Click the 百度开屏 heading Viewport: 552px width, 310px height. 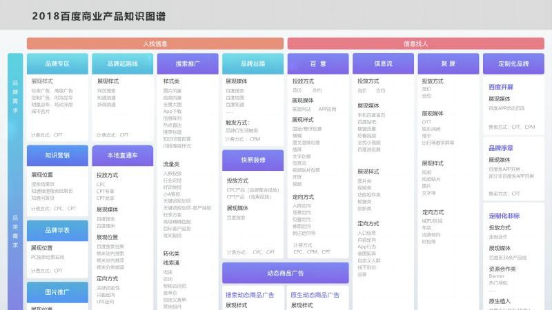(501, 87)
